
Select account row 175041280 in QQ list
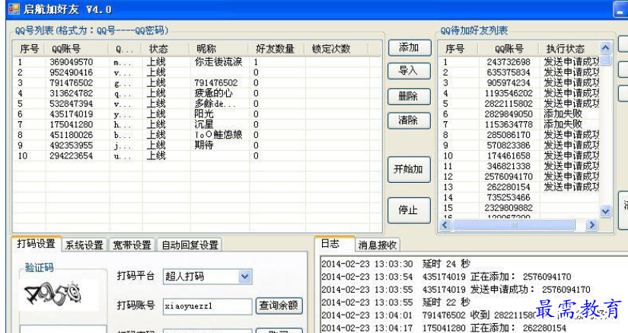click(x=197, y=125)
